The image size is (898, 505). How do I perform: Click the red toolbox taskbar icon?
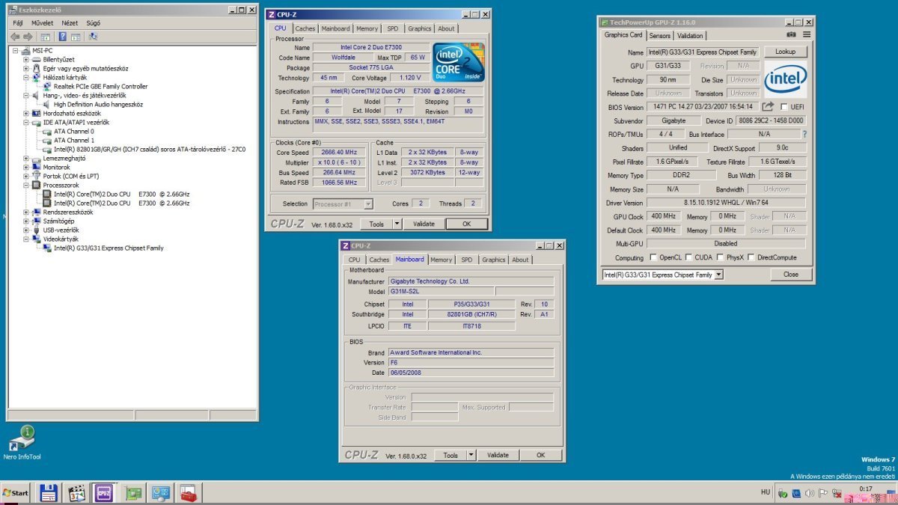[x=188, y=492]
